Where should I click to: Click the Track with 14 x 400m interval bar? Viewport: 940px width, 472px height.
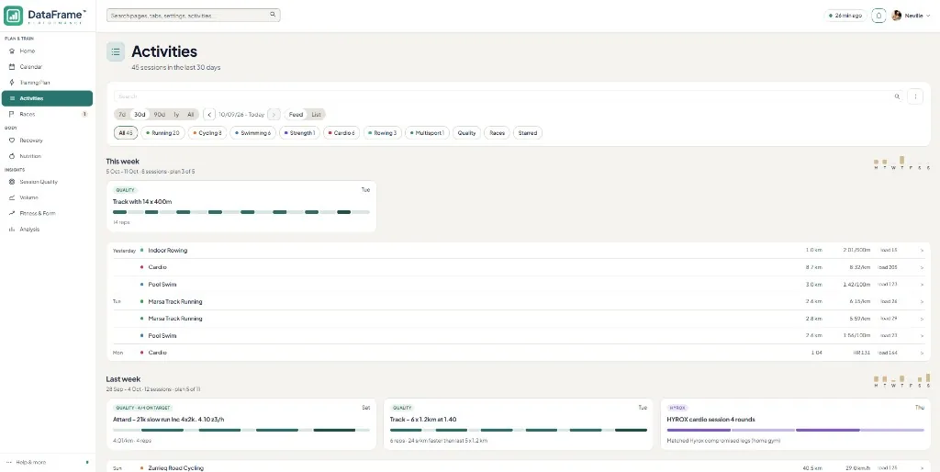tap(241, 212)
